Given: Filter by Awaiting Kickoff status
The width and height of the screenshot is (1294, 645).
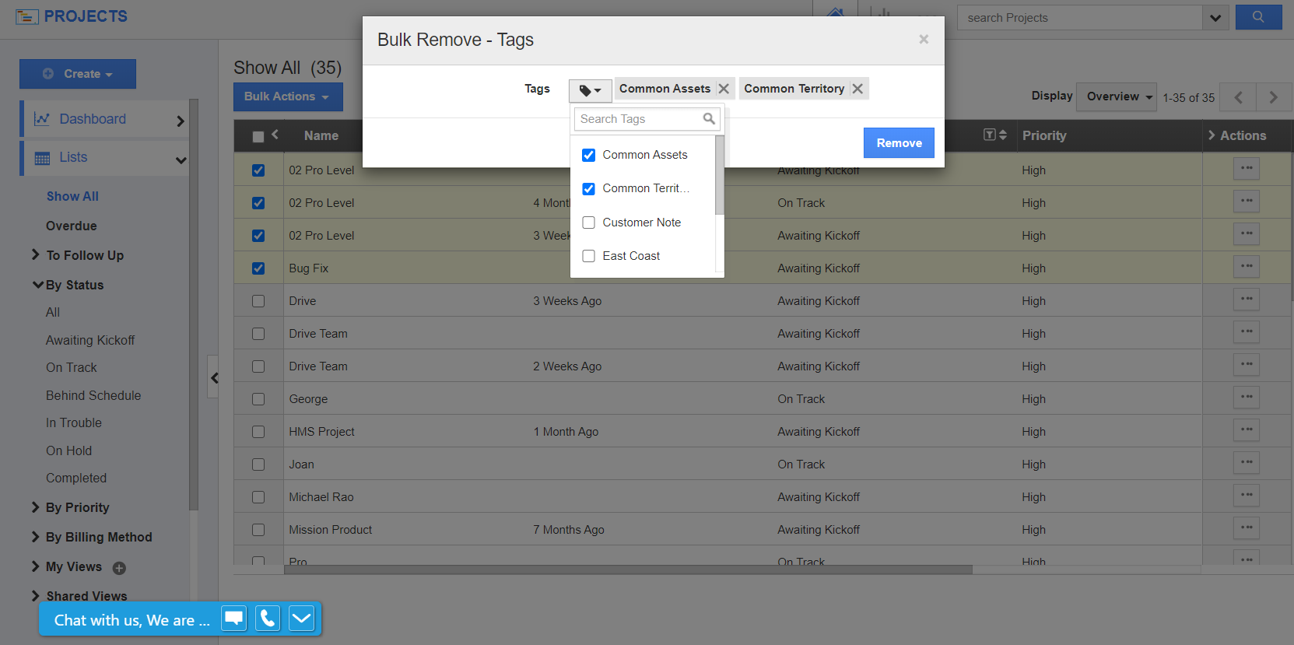Looking at the screenshot, I should pyautogui.click(x=90, y=340).
